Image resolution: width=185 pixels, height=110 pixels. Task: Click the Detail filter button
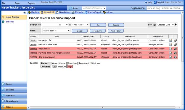pos(80,31)
